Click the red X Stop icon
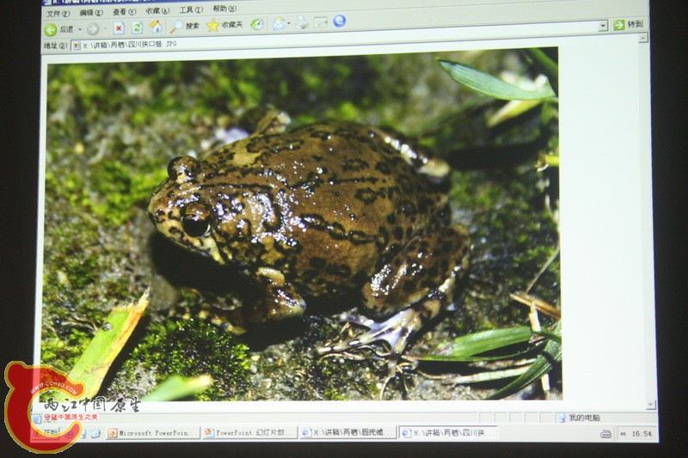The width and height of the screenshot is (688, 458). 119,28
